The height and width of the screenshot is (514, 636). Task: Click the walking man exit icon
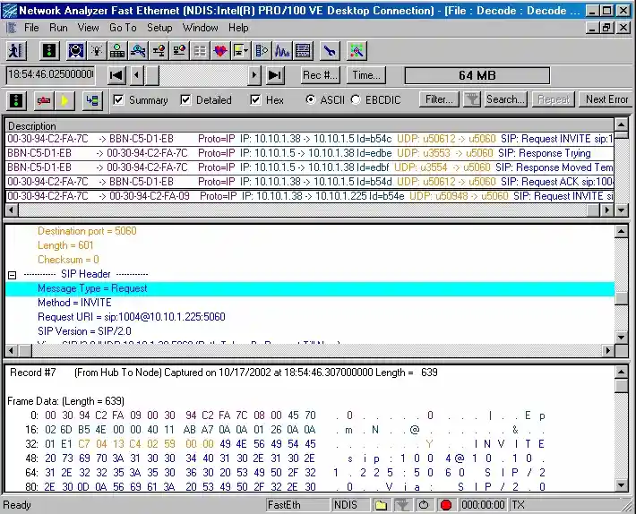[x=15, y=51]
